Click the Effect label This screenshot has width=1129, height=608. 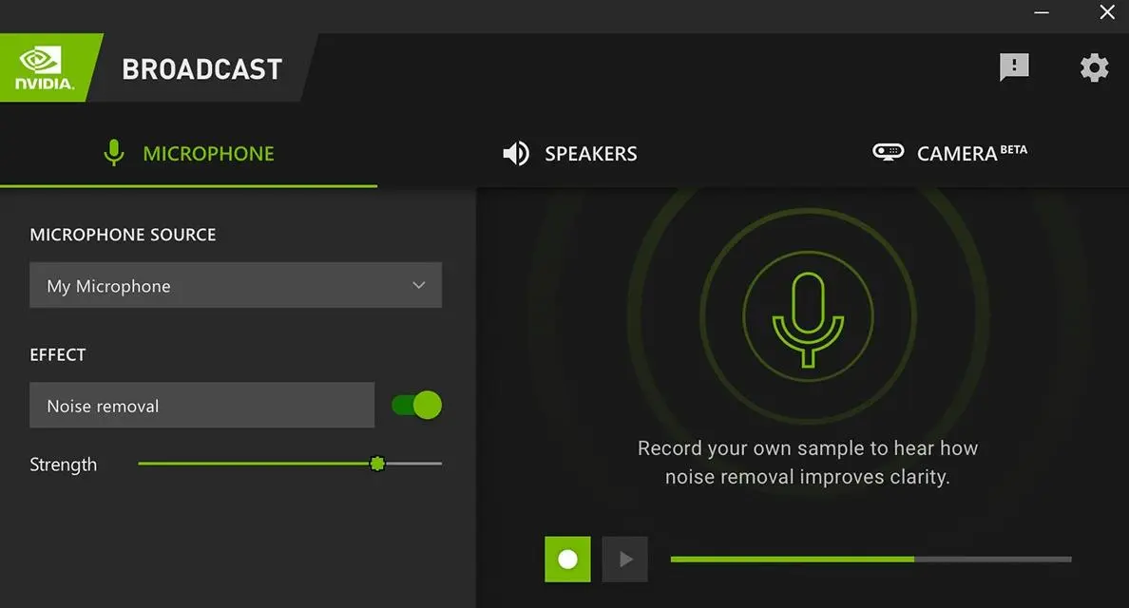(58, 354)
